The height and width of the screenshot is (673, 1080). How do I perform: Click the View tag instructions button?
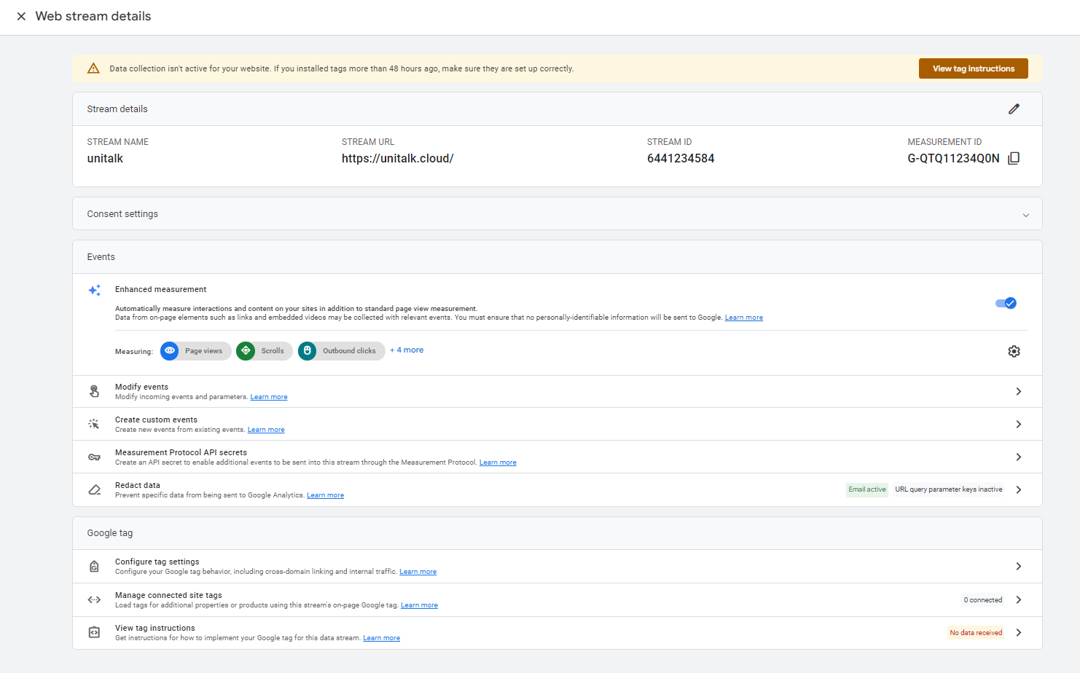pyautogui.click(x=973, y=68)
